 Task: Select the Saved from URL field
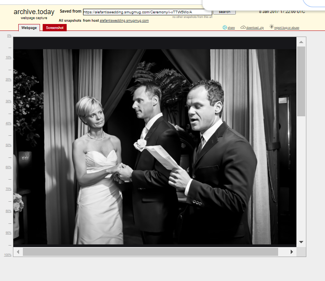point(146,12)
